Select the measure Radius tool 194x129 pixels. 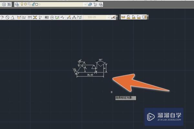[128, 17]
